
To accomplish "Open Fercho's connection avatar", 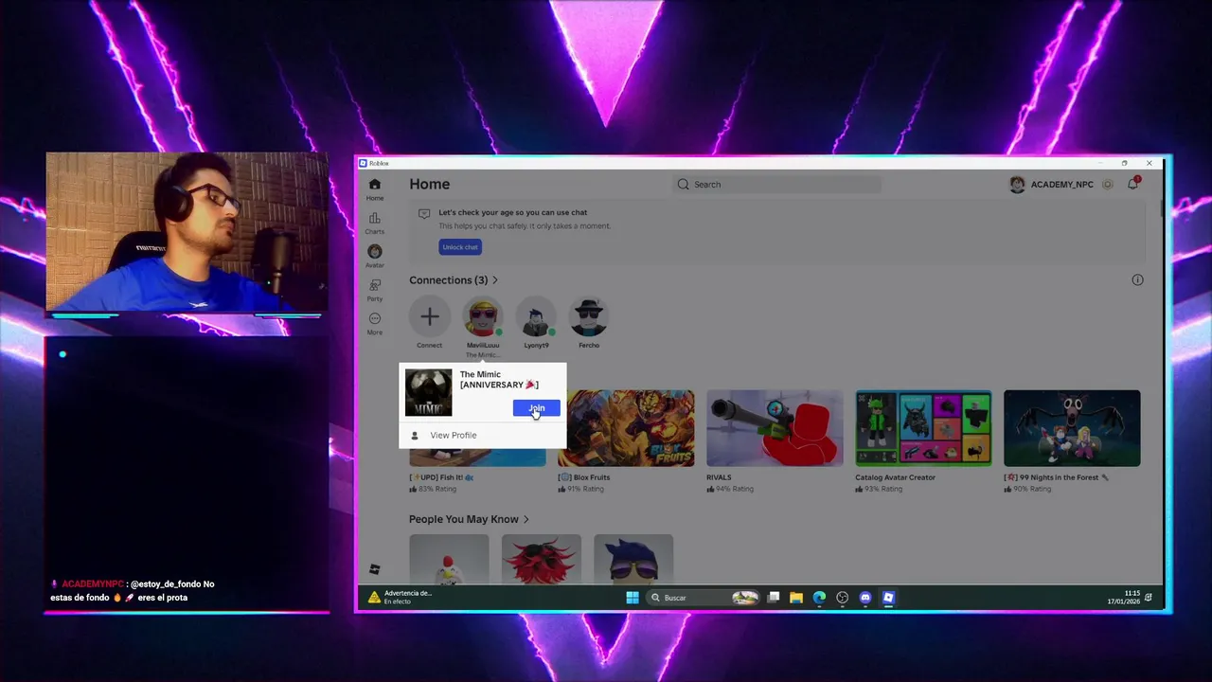I will 589,317.
